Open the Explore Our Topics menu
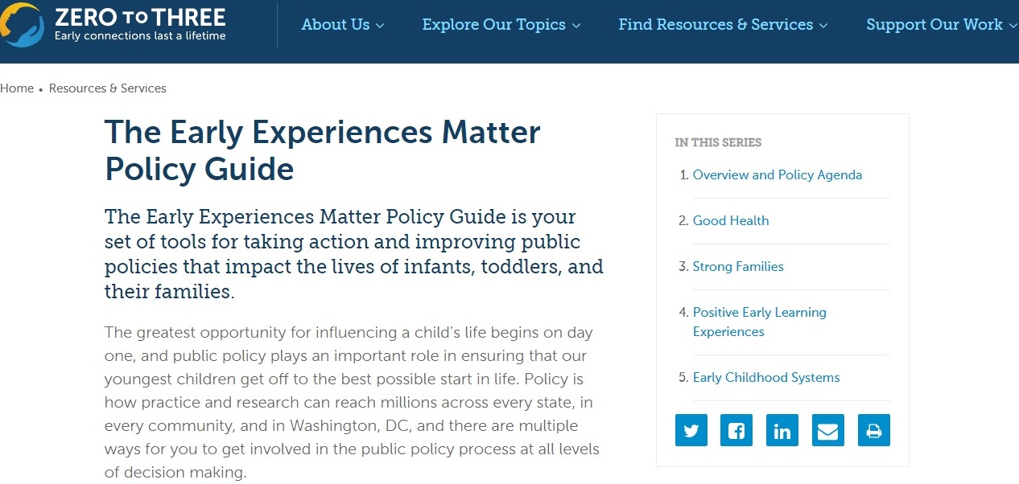The height and width of the screenshot is (484, 1019). tap(493, 25)
